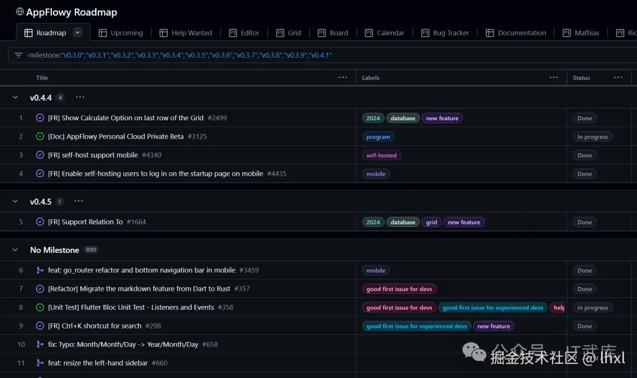
Task: Click the open-issue icon for issue #3125
Action: pos(40,136)
